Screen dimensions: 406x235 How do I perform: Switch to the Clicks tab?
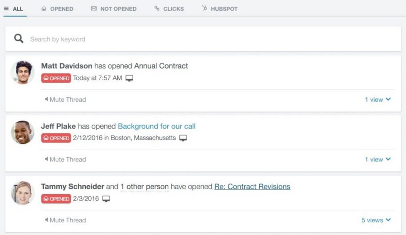[169, 9]
